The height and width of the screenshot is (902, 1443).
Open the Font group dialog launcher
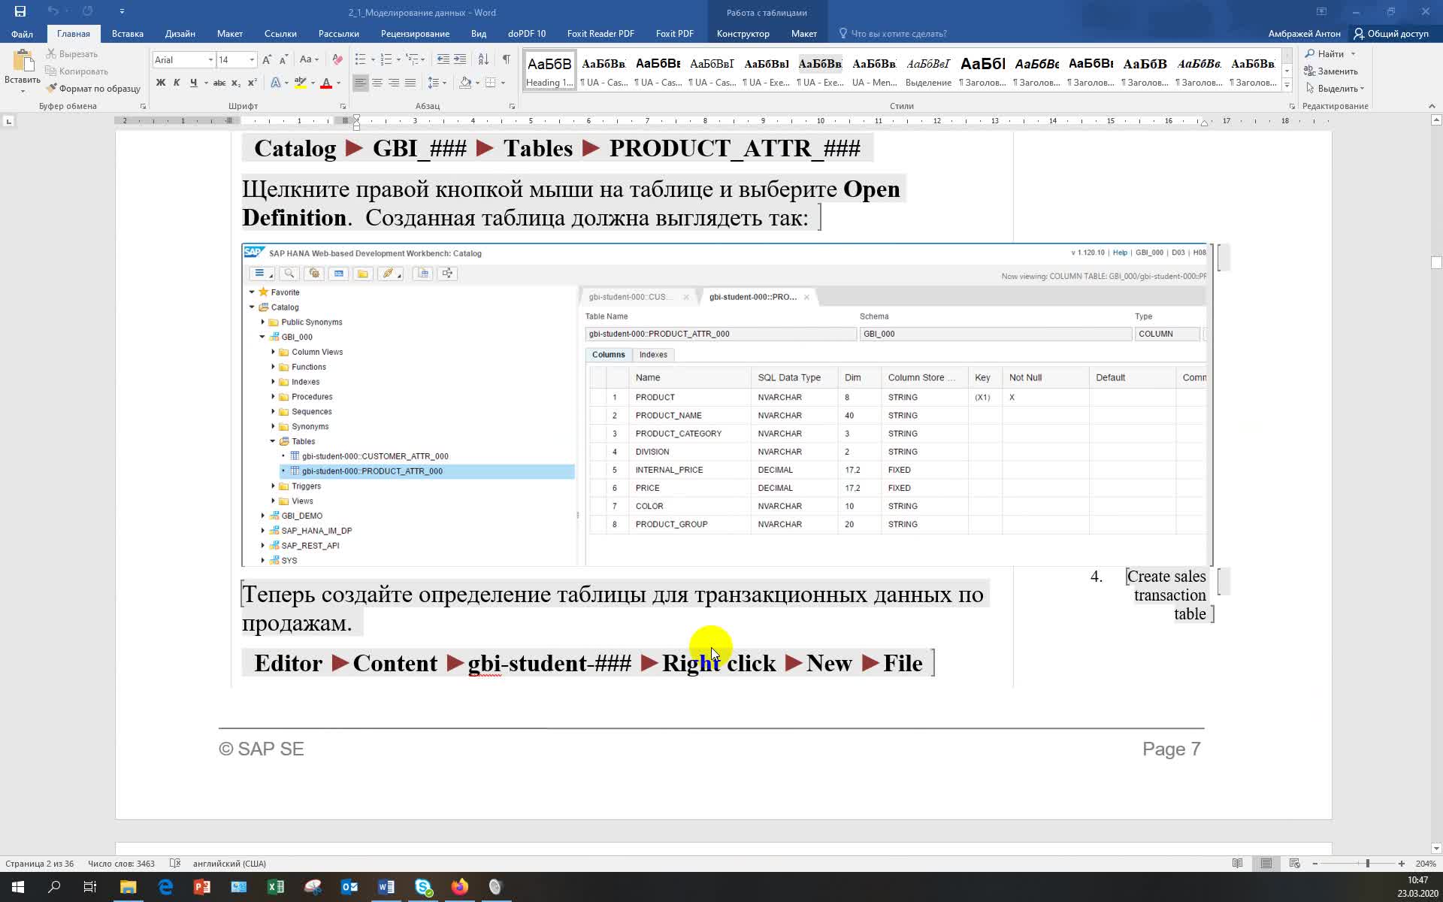point(343,107)
